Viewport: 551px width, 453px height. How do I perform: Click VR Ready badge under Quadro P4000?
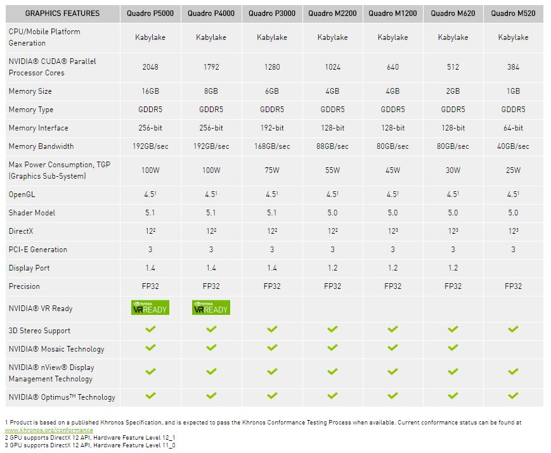(211, 308)
